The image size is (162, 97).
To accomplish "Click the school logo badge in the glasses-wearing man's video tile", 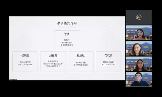I will 151,73.
